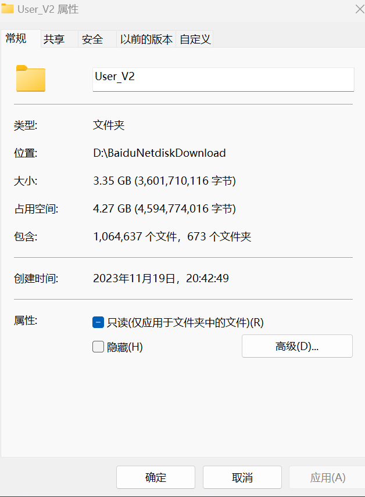Toggle the read-only attribute checkbox
Image resolution: width=365 pixels, height=497 pixels.
click(x=98, y=322)
